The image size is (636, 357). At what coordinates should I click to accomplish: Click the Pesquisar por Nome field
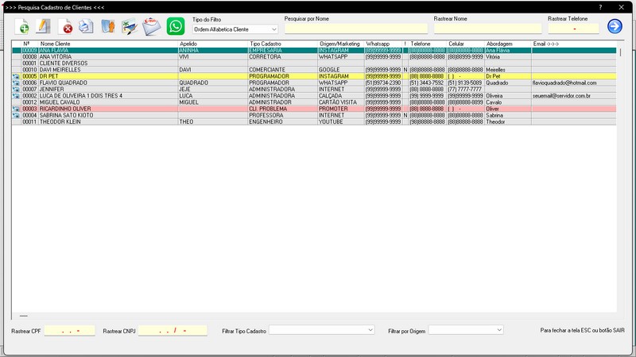coord(355,29)
